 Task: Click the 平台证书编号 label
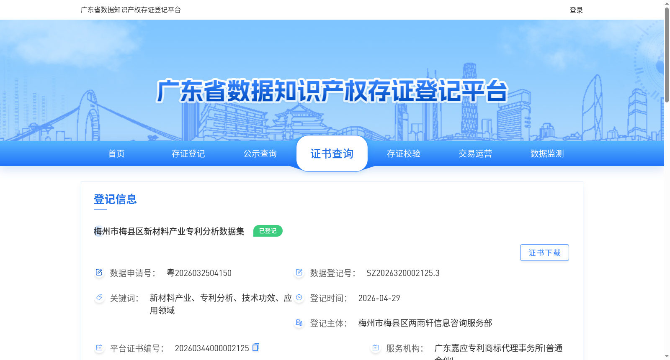coord(137,348)
